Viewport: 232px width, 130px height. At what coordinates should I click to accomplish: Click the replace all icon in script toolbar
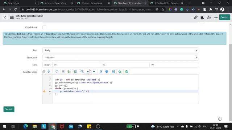tap(75, 71)
